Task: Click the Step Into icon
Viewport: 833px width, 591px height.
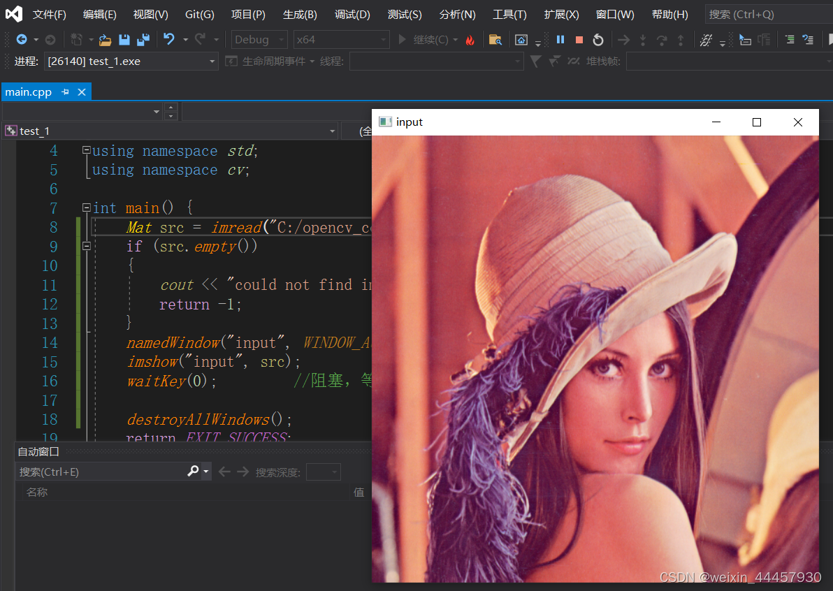Action: (x=643, y=40)
